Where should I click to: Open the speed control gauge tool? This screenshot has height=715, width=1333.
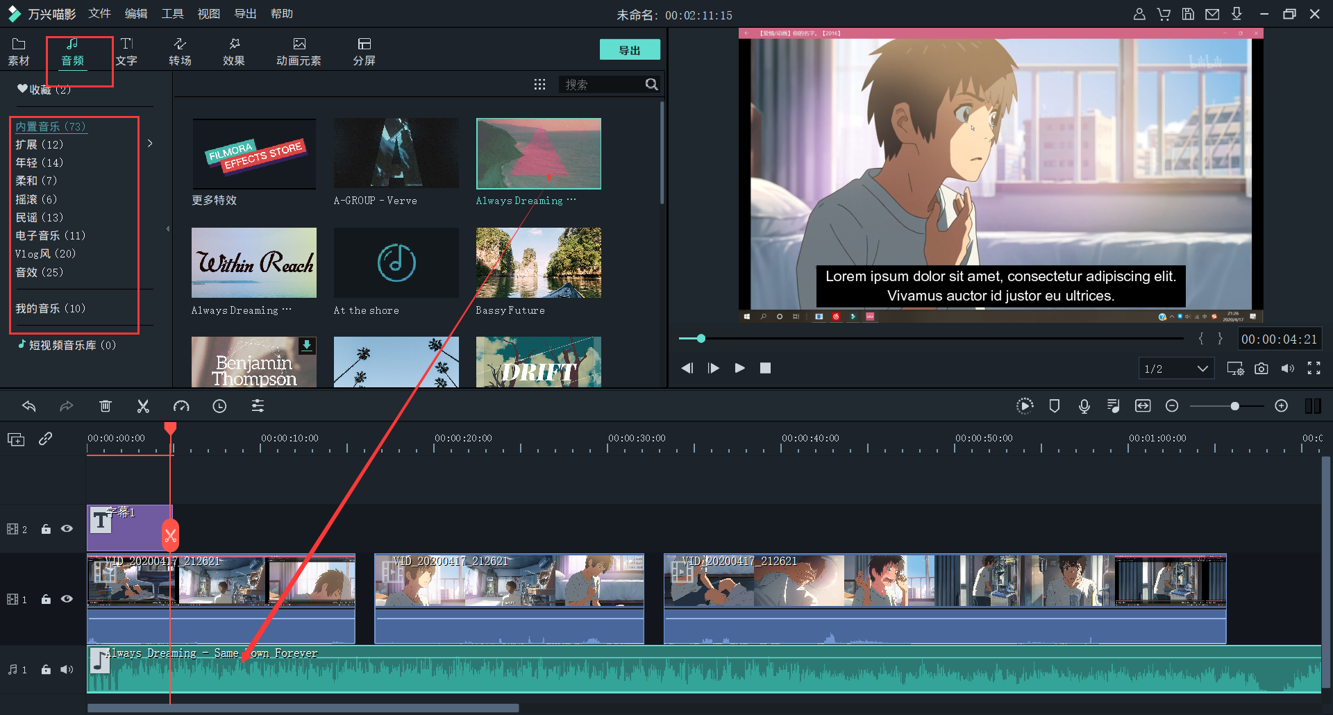(x=181, y=406)
